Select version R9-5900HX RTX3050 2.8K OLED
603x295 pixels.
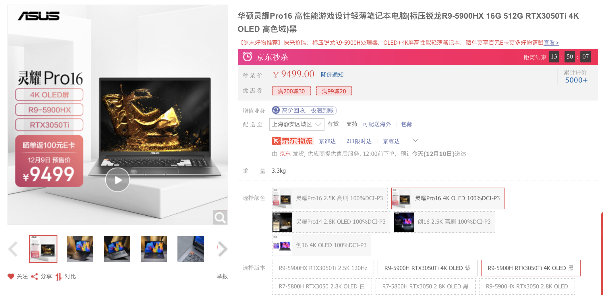[x=527, y=286]
